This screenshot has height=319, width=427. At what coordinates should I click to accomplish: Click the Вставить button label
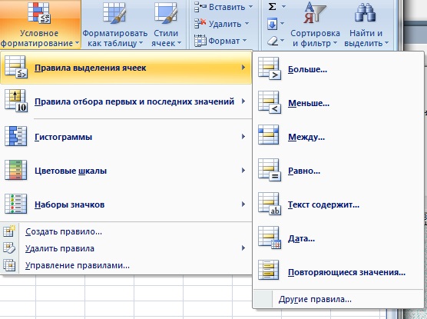(227, 7)
